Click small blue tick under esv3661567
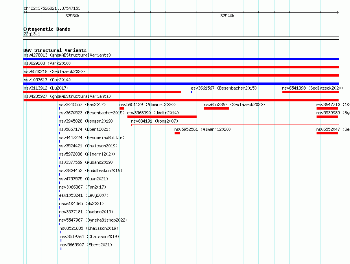 tap(192, 92)
